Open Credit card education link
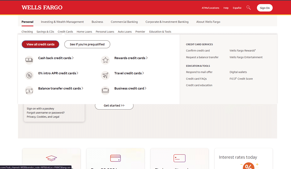 click(x=199, y=85)
